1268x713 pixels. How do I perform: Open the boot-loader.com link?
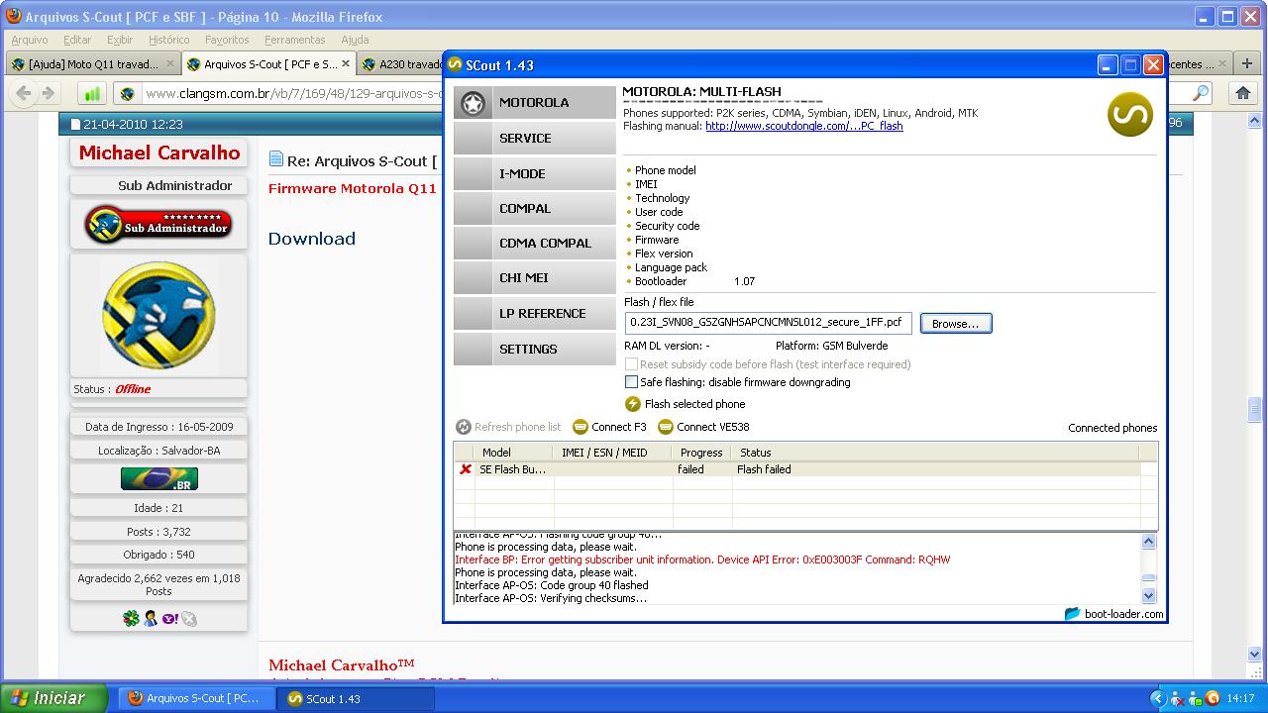tap(1124, 614)
